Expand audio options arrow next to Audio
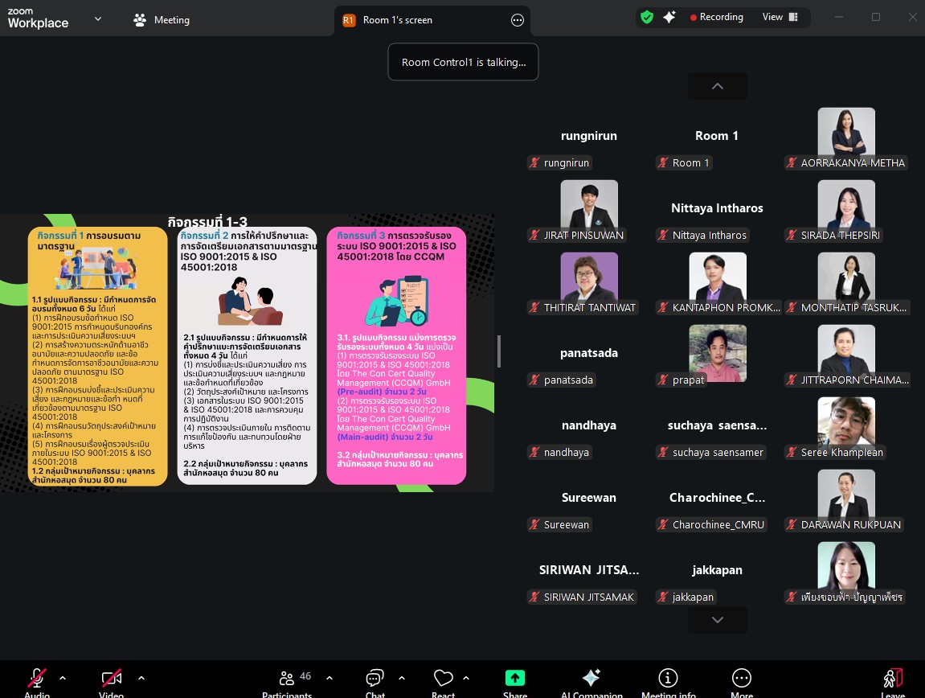The image size is (925, 698). coord(63,678)
